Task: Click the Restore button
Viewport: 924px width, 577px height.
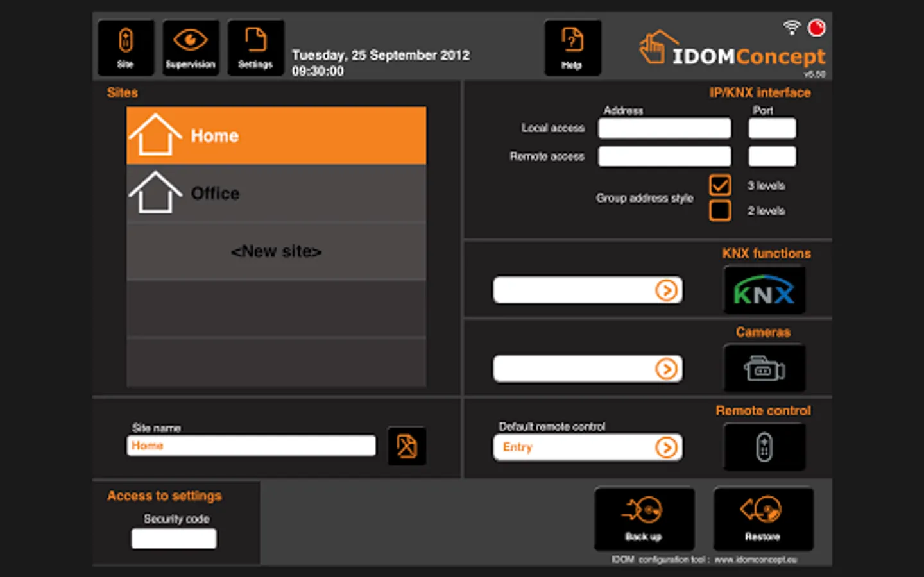Action: click(763, 519)
